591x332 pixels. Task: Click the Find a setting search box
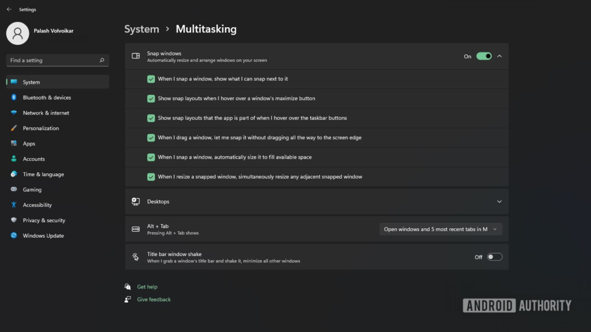point(53,60)
